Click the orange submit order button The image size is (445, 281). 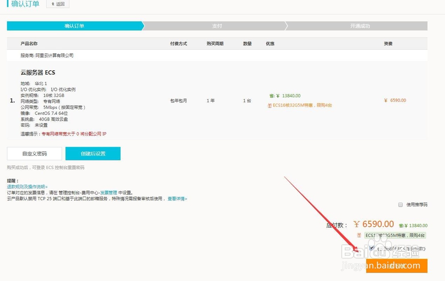[x=397, y=266]
